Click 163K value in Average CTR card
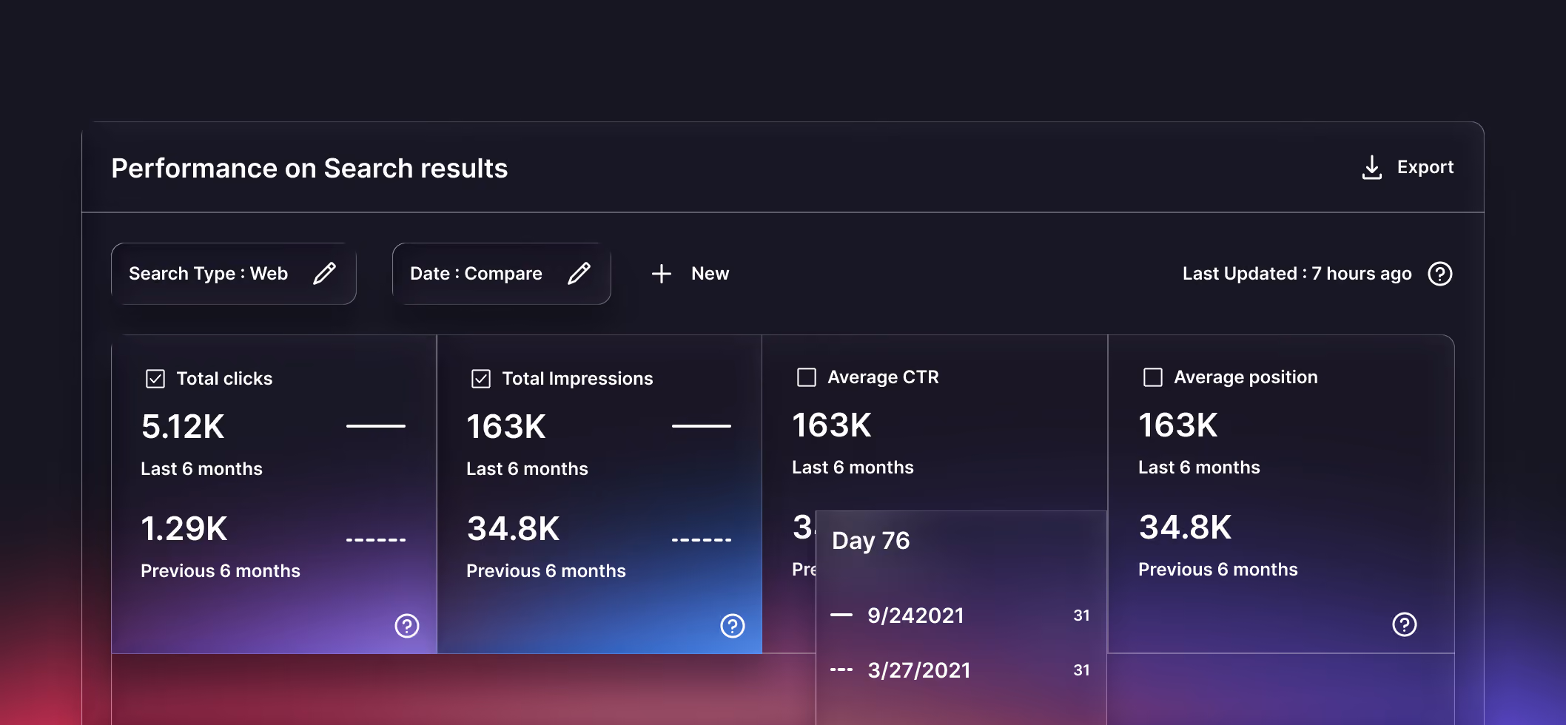 coord(832,425)
